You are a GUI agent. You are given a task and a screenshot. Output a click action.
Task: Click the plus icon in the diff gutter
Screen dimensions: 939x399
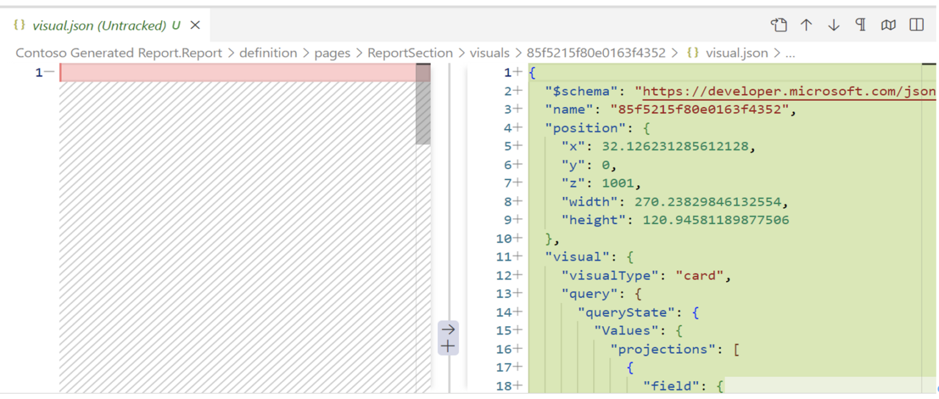click(448, 345)
